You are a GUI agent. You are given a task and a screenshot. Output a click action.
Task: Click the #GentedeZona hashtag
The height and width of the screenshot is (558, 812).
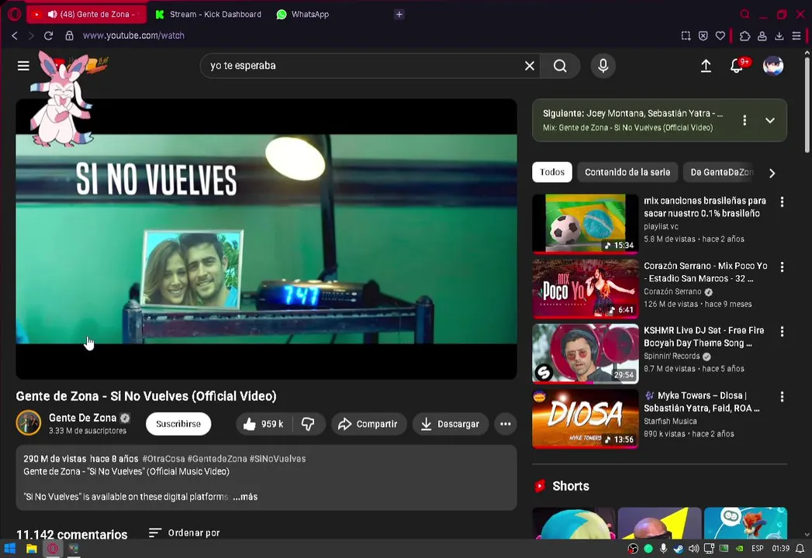(x=217, y=459)
